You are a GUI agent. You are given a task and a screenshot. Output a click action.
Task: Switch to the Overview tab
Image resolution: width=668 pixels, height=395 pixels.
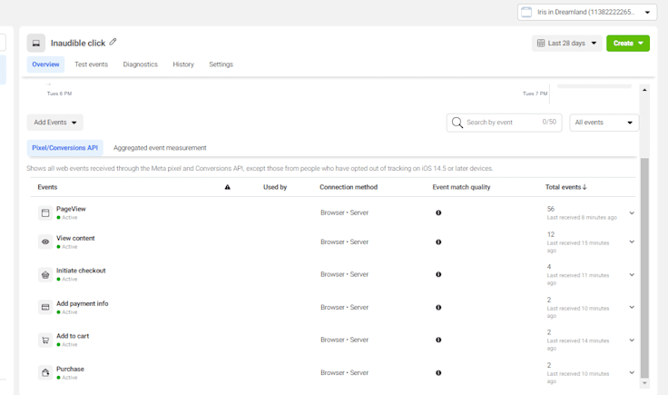coord(45,64)
